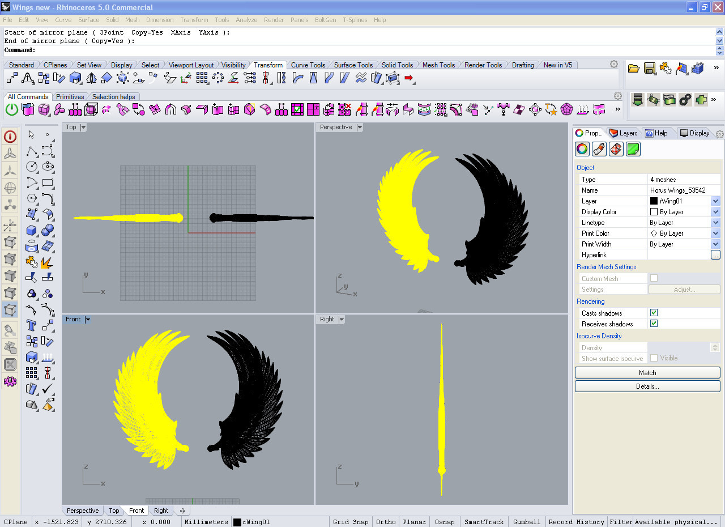Click the Display Color swatch
This screenshot has height=527, width=725.
(654, 212)
